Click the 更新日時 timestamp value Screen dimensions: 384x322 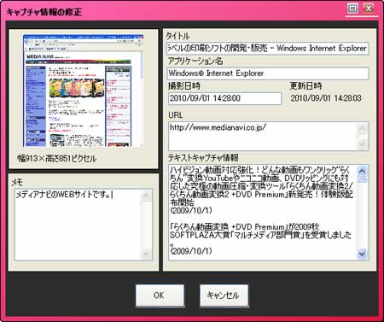point(326,98)
